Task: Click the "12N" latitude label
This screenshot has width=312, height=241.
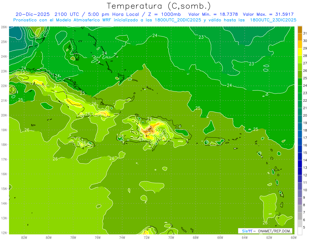Action: click(x=4, y=233)
